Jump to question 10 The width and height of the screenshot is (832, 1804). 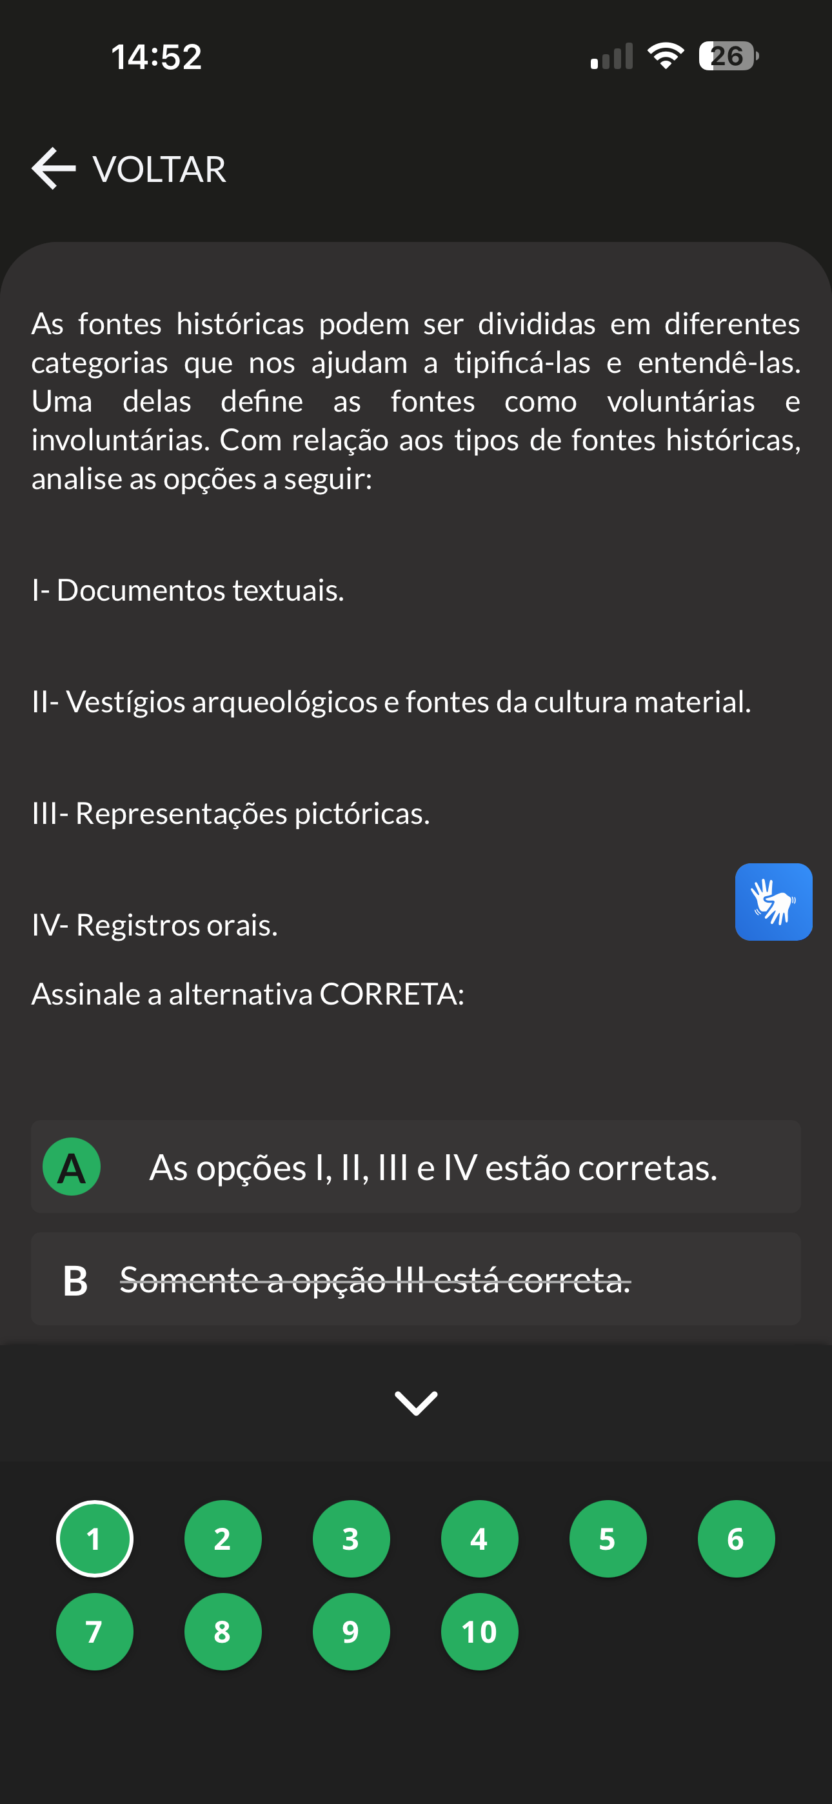point(479,1632)
